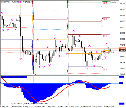Click the orange 79.899 price tag
Image resolution: width=126 pixels, height=108 pixels.
tap(122, 48)
